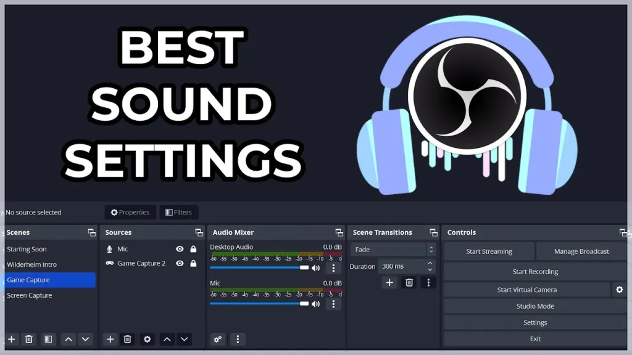The image size is (632, 355).
Task: Select the Game Capture scene
Action: 50,280
